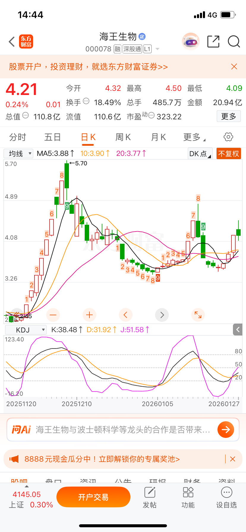Open 股票开户 东方财富证券 banner link

coord(88,66)
